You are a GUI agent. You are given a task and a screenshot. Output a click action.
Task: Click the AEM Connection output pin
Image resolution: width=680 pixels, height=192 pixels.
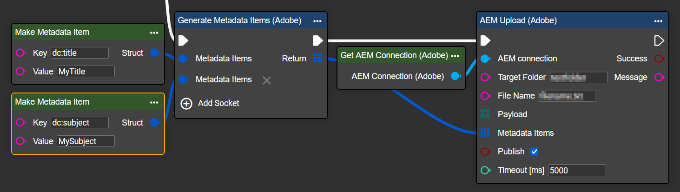pos(456,76)
